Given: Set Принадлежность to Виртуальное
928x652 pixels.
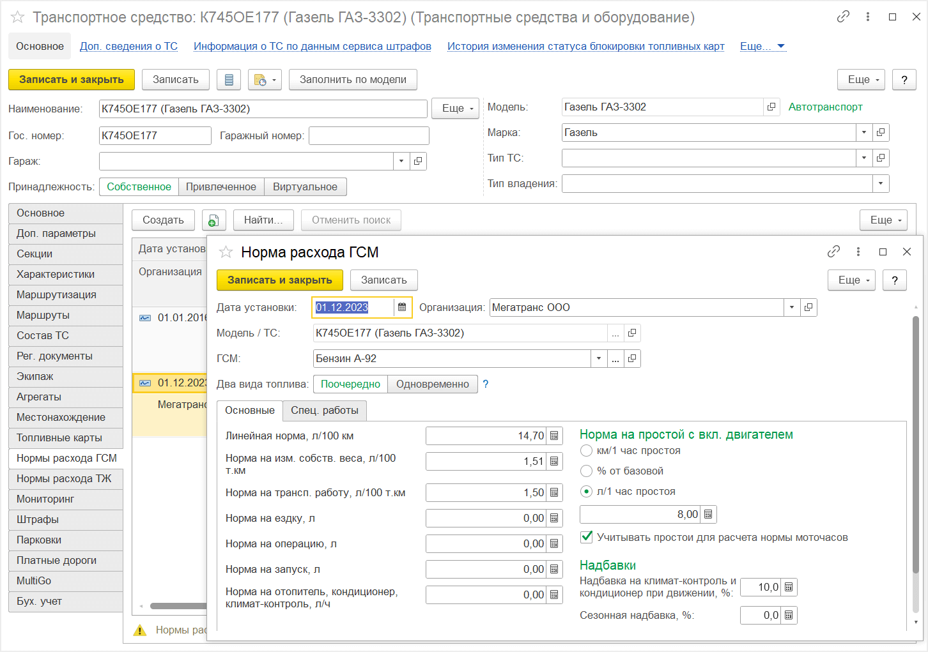Looking at the screenshot, I should coord(305,186).
